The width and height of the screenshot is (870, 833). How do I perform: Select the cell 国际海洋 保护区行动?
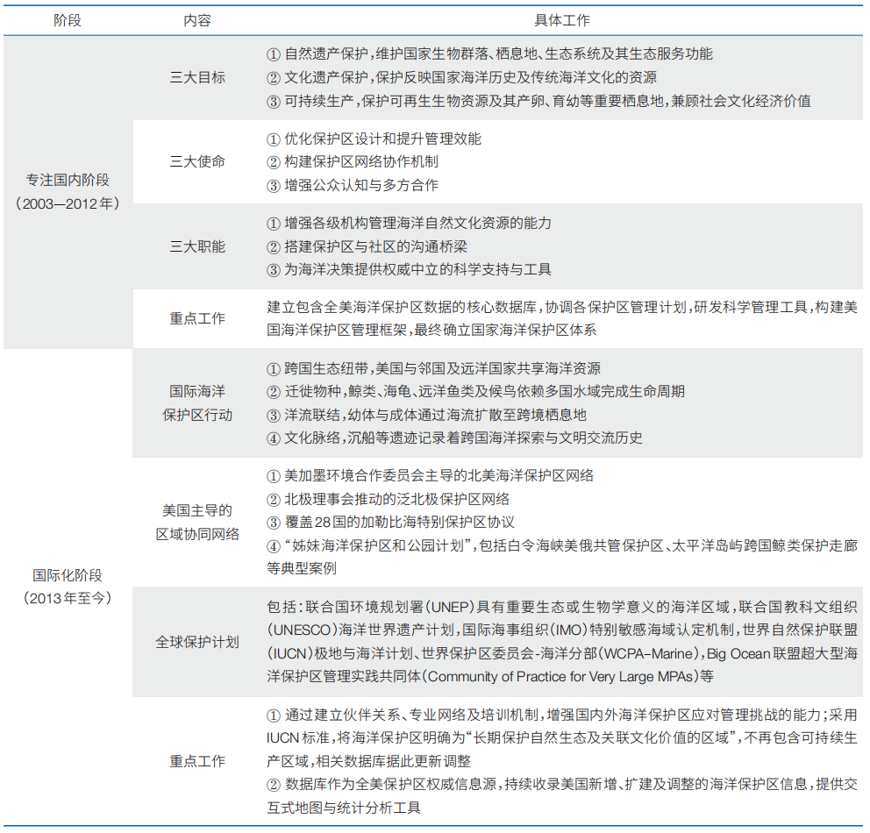point(197,403)
